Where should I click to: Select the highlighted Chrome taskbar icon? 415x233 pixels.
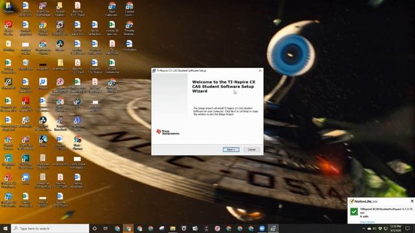point(128,228)
